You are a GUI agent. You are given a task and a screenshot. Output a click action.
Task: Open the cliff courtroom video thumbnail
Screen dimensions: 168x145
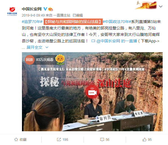pyautogui.click(x=92, y=92)
